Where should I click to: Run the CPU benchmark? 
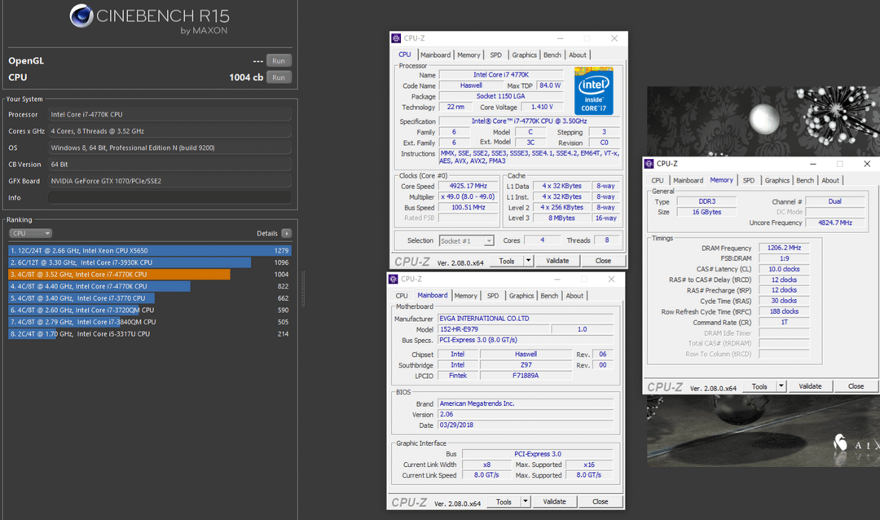(x=279, y=77)
